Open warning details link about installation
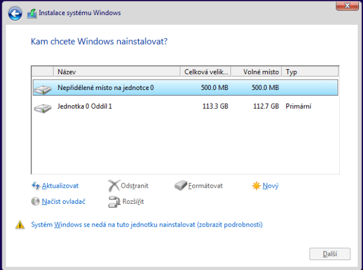 tap(147, 225)
